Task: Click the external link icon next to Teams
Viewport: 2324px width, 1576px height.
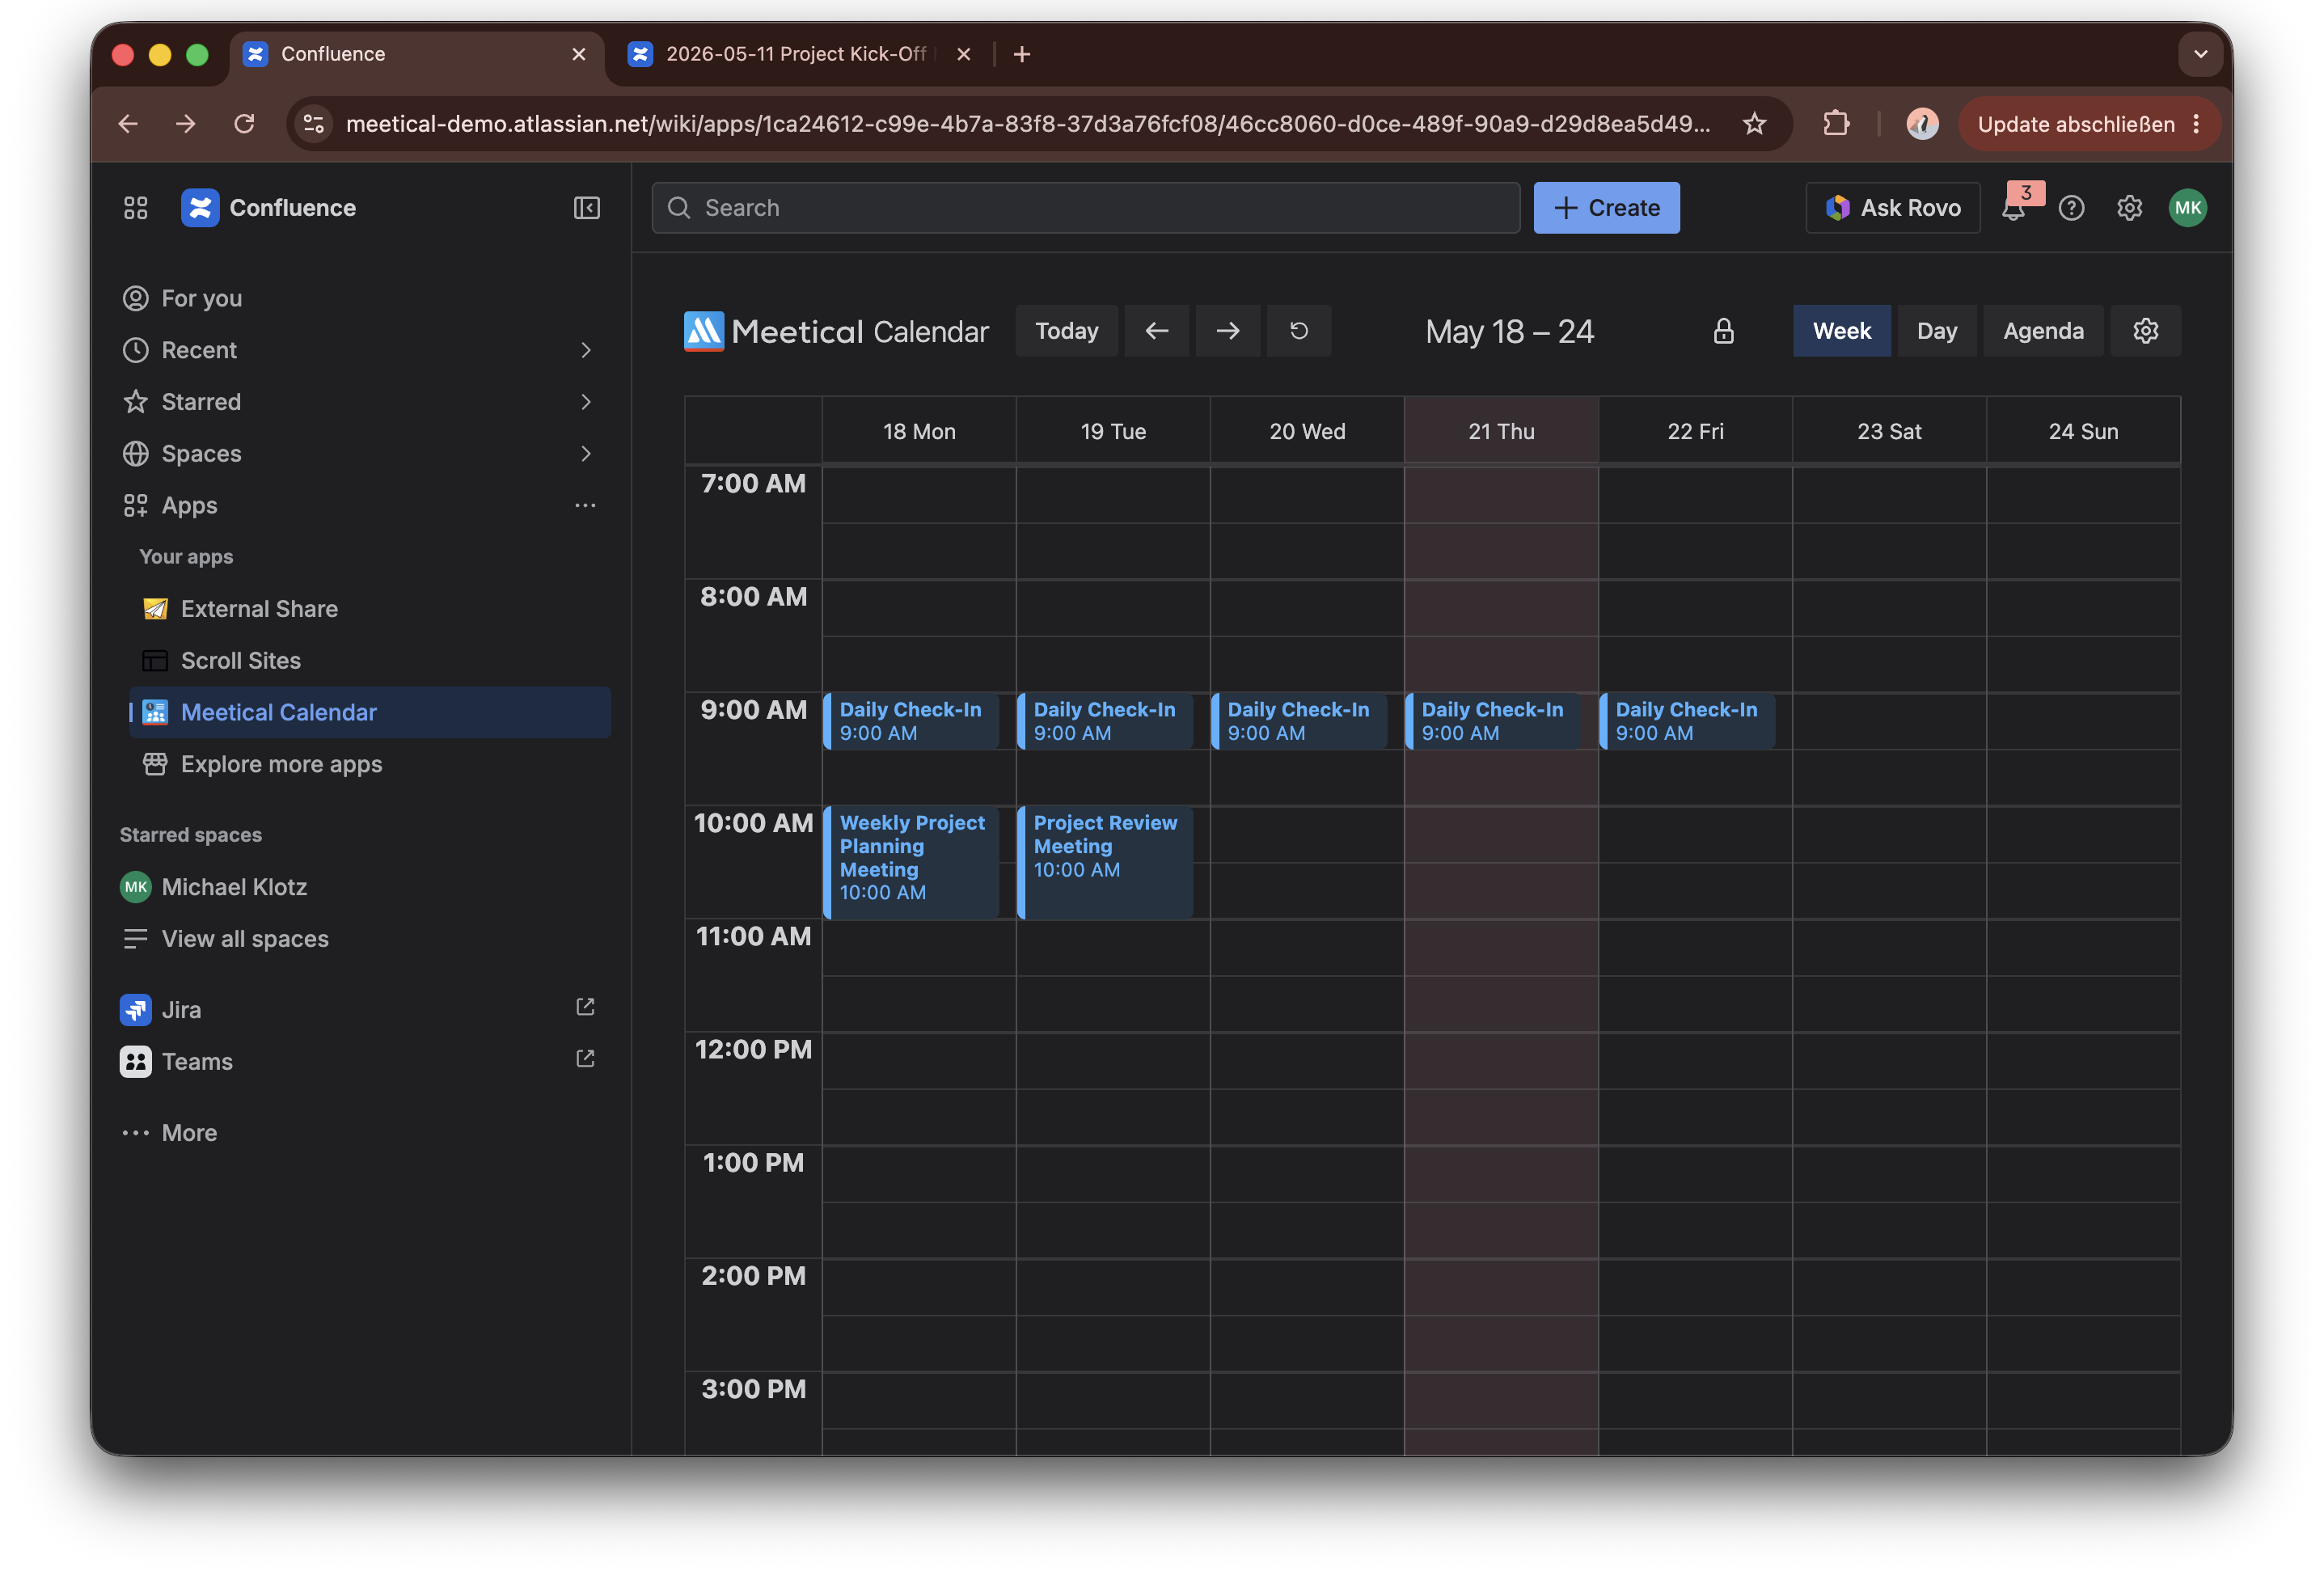Action: 585,1059
